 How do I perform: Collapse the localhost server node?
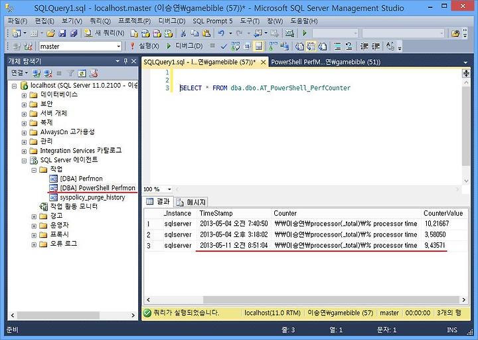[15, 86]
